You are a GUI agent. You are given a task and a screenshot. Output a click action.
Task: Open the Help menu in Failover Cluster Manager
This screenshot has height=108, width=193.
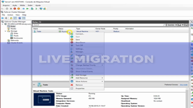[24, 15]
